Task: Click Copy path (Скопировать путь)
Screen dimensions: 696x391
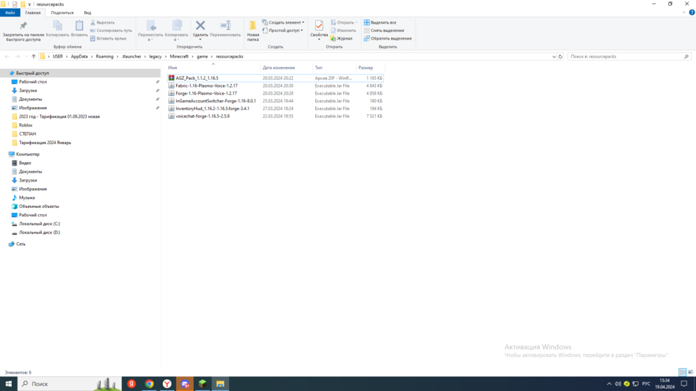Action: [111, 30]
